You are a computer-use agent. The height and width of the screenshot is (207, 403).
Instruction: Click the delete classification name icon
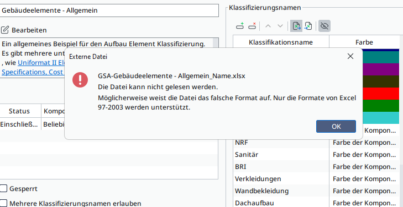click(253, 26)
